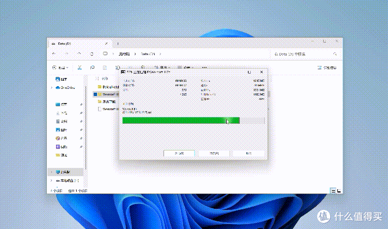
Task: Open pinned Videos folder in sidebar
Action: [62, 147]
